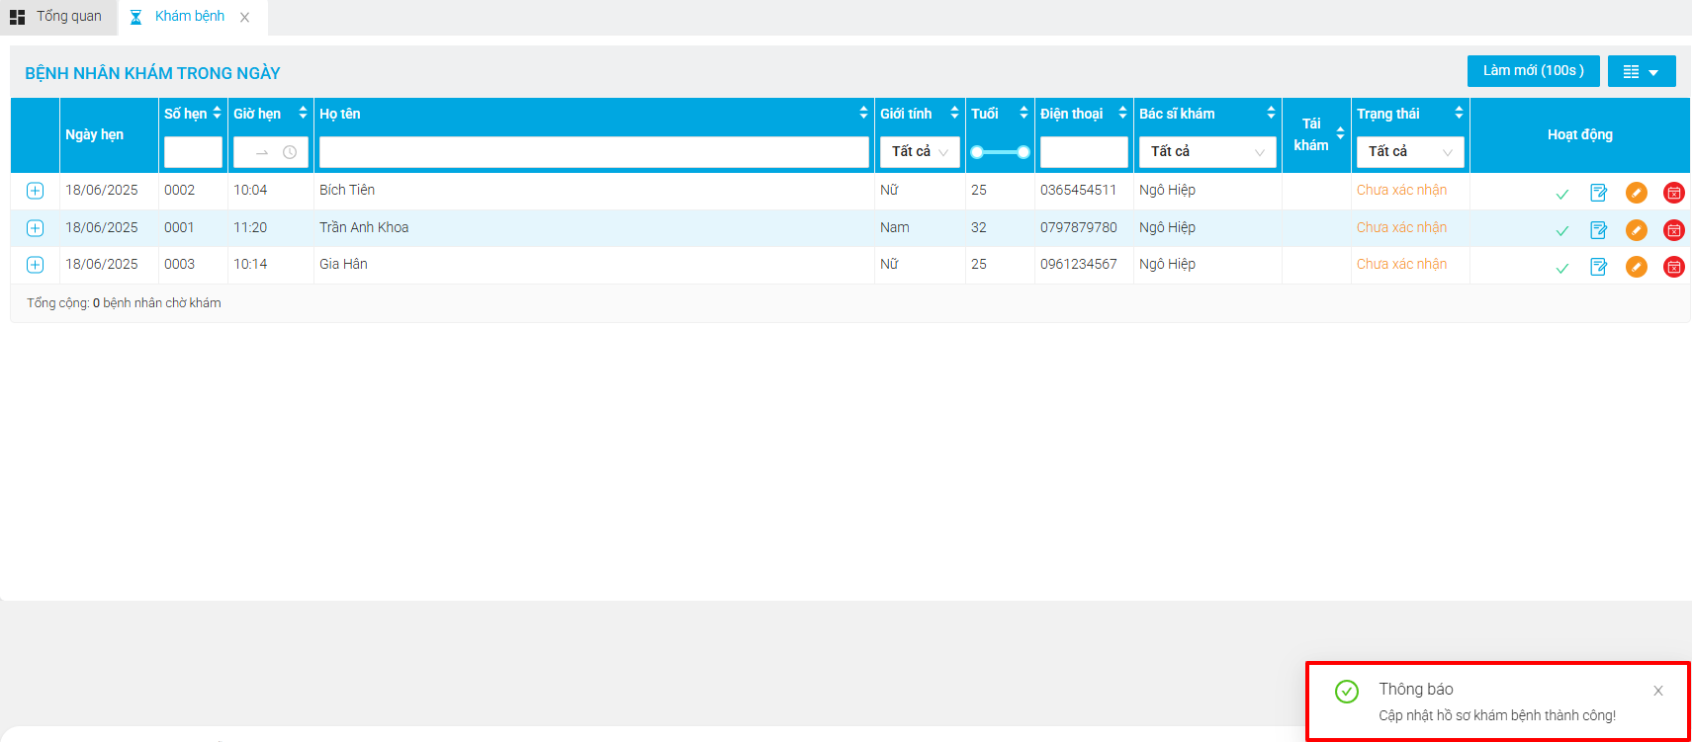Expand row details for Trần Anh Khoa

[35, 228]
